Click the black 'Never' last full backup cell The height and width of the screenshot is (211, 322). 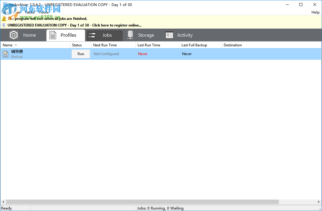187,54
